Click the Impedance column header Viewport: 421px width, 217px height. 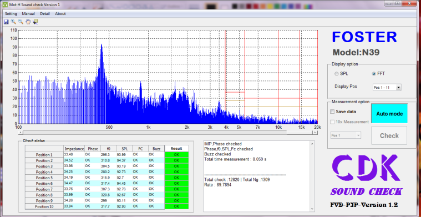click(x=74, y=149)
